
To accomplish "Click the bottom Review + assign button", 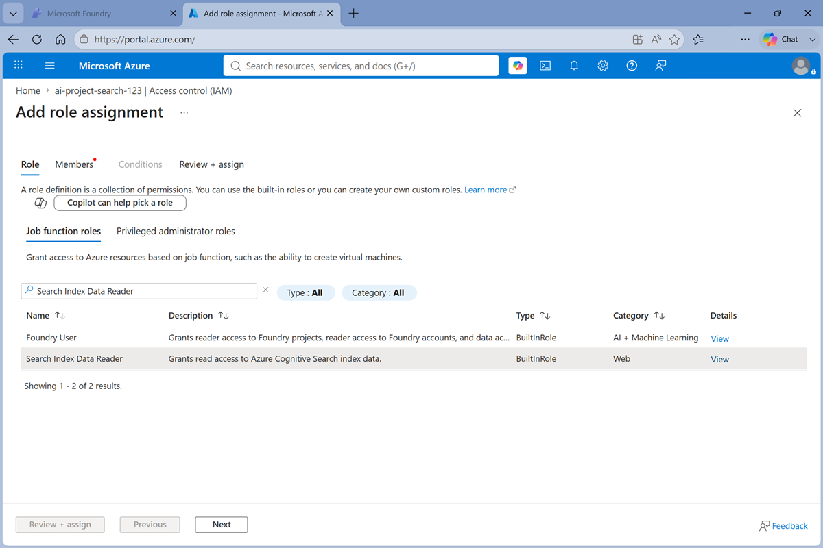I will (x=60, y=525).
